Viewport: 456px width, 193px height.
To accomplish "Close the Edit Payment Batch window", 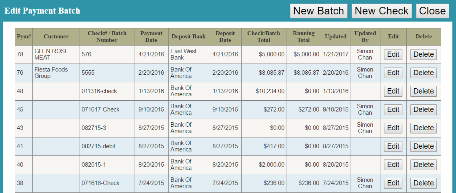I will pyautogui.click(x=432, y=11).
